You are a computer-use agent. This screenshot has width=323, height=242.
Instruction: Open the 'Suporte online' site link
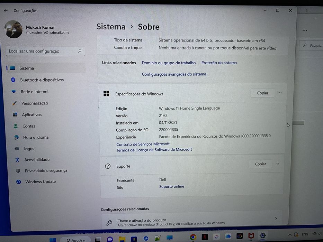coord(172,186)
